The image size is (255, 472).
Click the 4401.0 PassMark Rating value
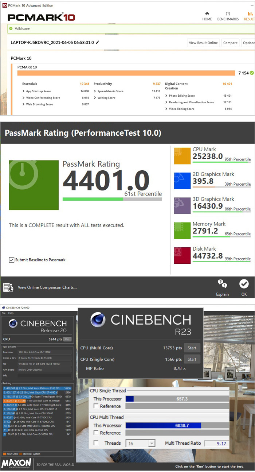click(x=106, y=181)
